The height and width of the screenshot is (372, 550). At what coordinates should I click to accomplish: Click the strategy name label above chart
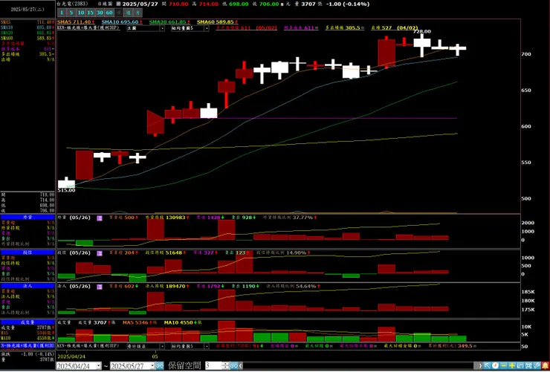coord(88,28)
